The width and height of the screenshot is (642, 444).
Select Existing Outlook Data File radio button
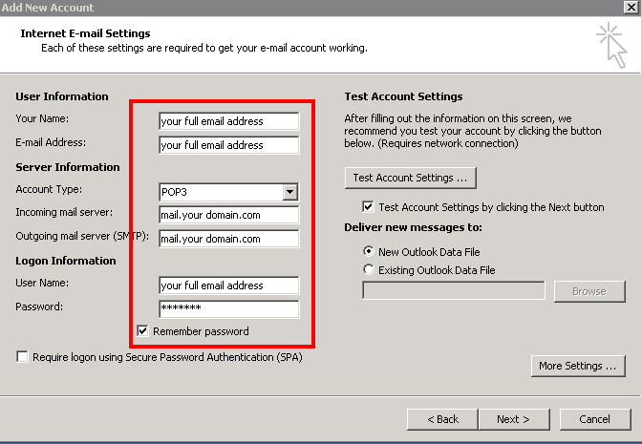point(369,269)
